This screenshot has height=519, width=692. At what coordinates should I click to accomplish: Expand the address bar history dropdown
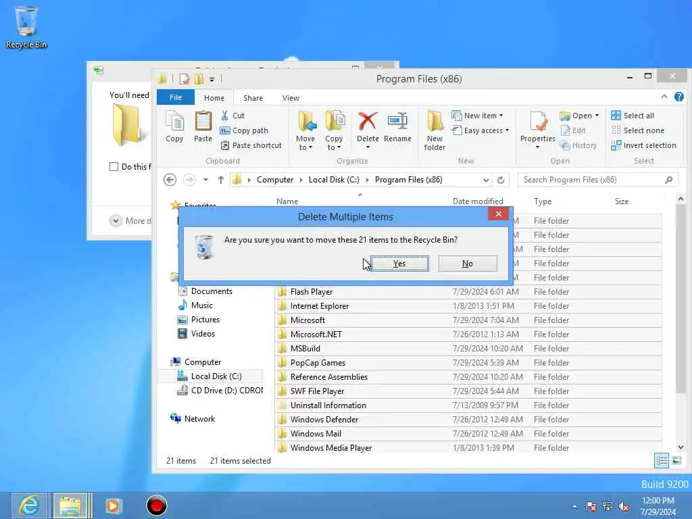pos(486,180)
